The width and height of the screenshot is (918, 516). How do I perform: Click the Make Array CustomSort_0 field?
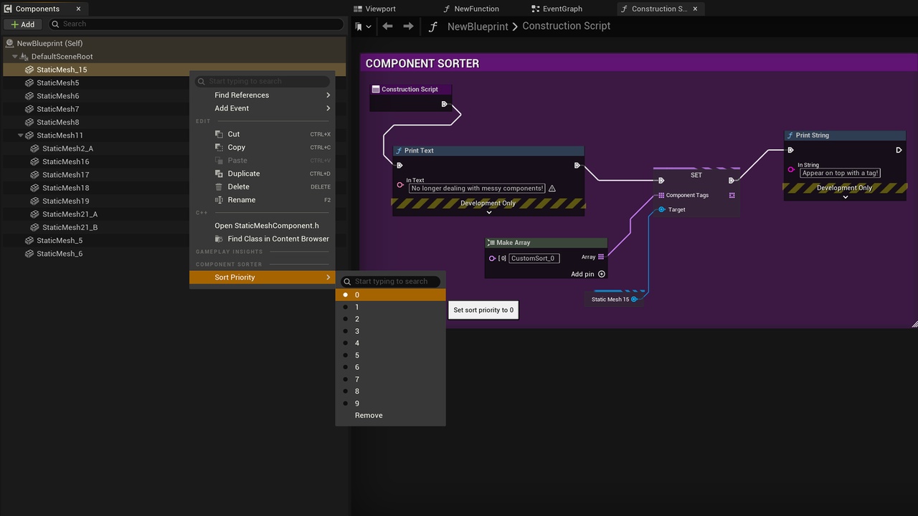tap(534, 258)
